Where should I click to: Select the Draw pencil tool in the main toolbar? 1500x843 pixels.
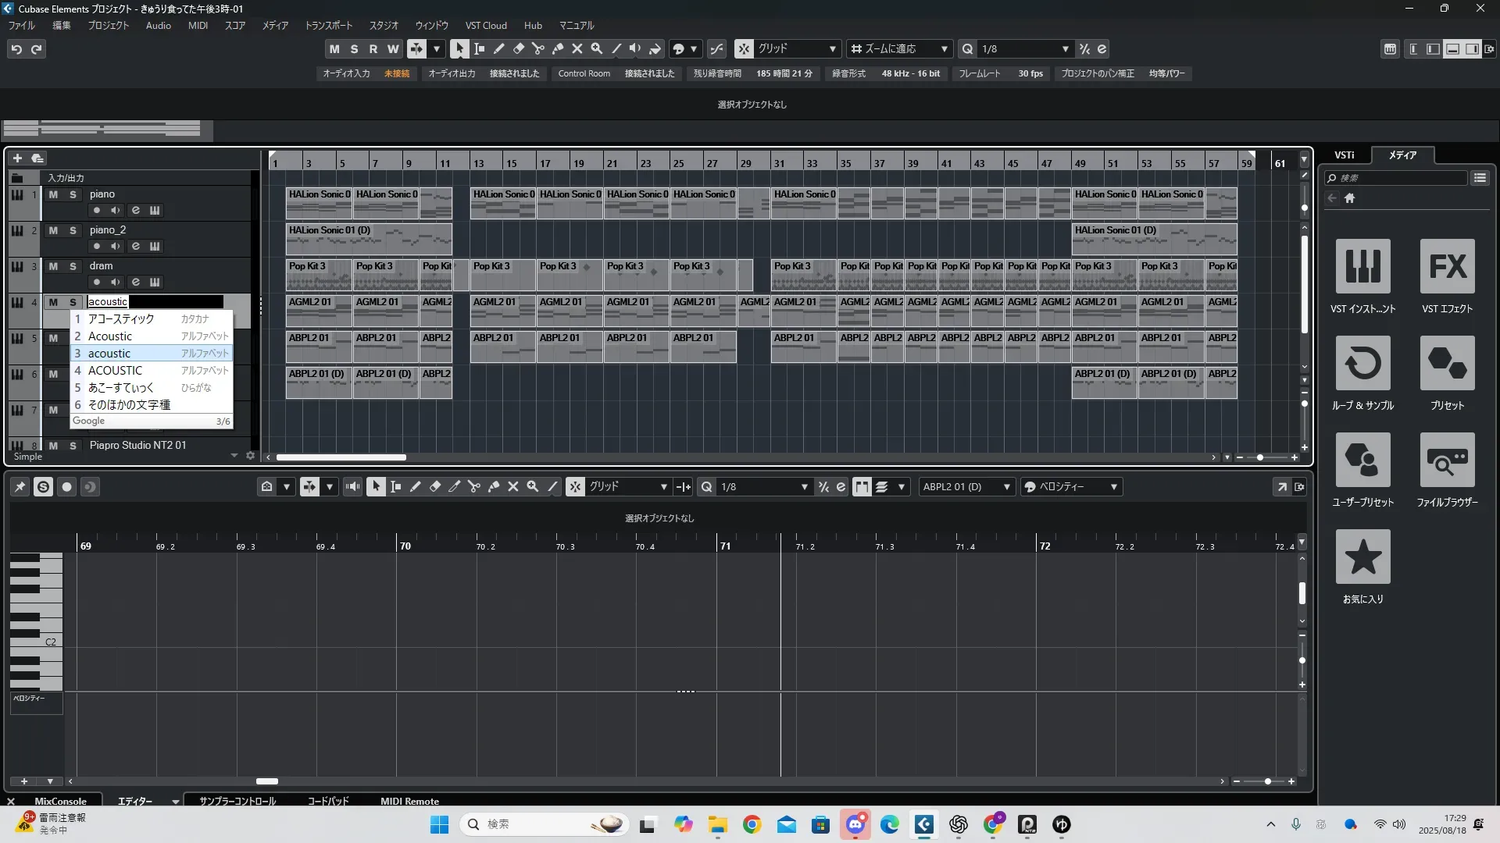click(x=499, y=48)
